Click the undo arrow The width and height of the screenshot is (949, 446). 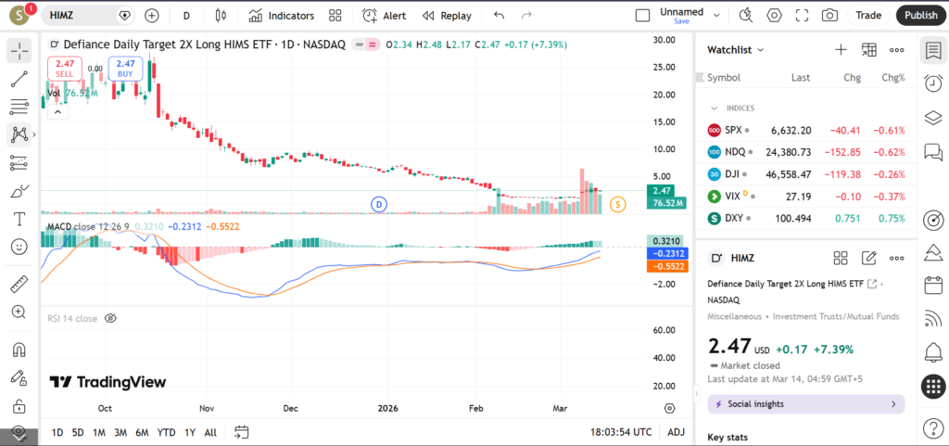click(x=500, y=16)
